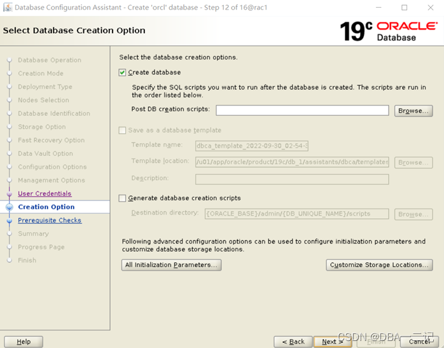Click the template Description field
The image size is (444, 348).
pyautogui.click(x=292, y=179)
